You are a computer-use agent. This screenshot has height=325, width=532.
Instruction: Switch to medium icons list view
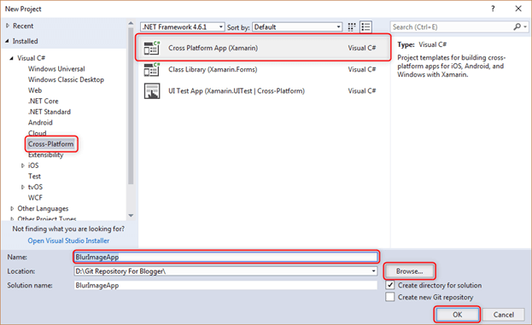[365, 26]
